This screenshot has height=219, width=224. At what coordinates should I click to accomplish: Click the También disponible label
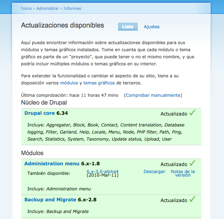click(x=49, y=173)
